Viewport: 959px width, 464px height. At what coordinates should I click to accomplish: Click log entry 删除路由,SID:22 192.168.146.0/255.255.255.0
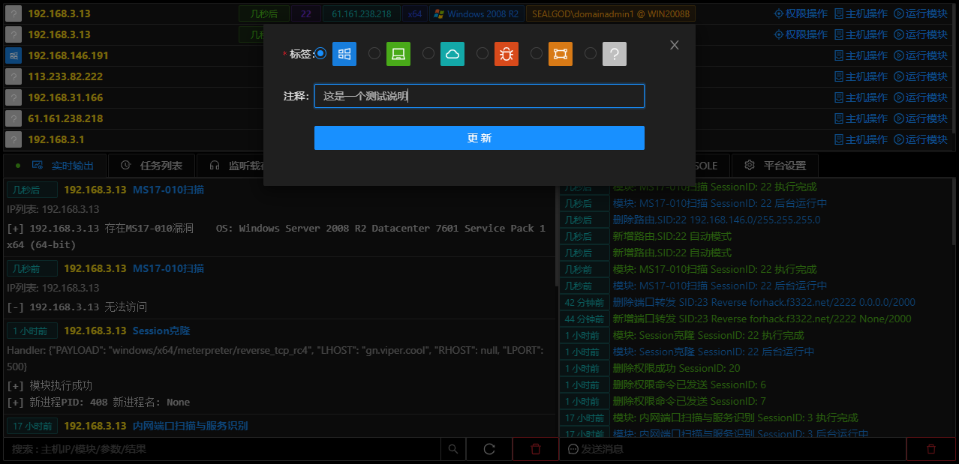(717, 220)
